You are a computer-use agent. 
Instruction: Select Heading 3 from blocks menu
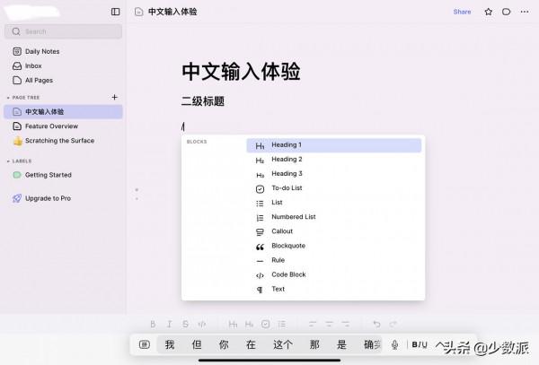[x=334, y=174]
